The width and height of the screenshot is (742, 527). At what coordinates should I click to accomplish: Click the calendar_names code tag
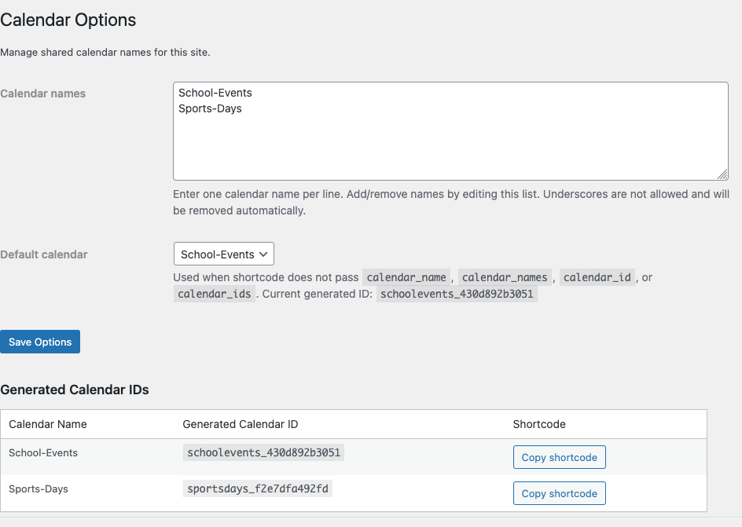click(505, 277)
